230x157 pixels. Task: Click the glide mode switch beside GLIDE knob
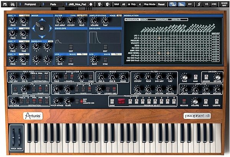point(77,101)
